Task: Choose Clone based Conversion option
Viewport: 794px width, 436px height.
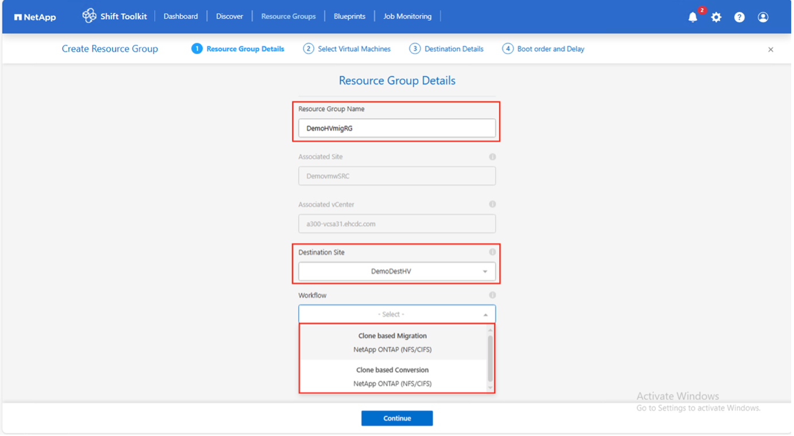Action: click(392, 376)
